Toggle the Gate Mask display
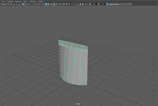 click(x=31, y=4)
